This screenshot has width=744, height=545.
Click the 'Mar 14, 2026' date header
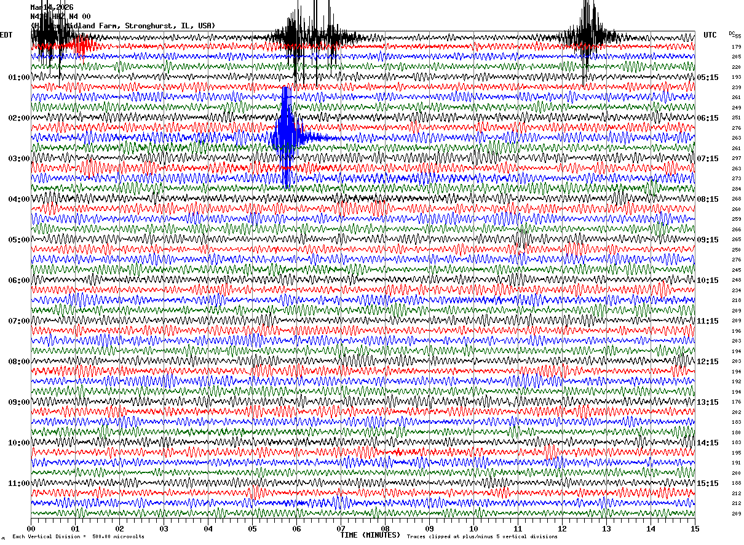point(52,7)
